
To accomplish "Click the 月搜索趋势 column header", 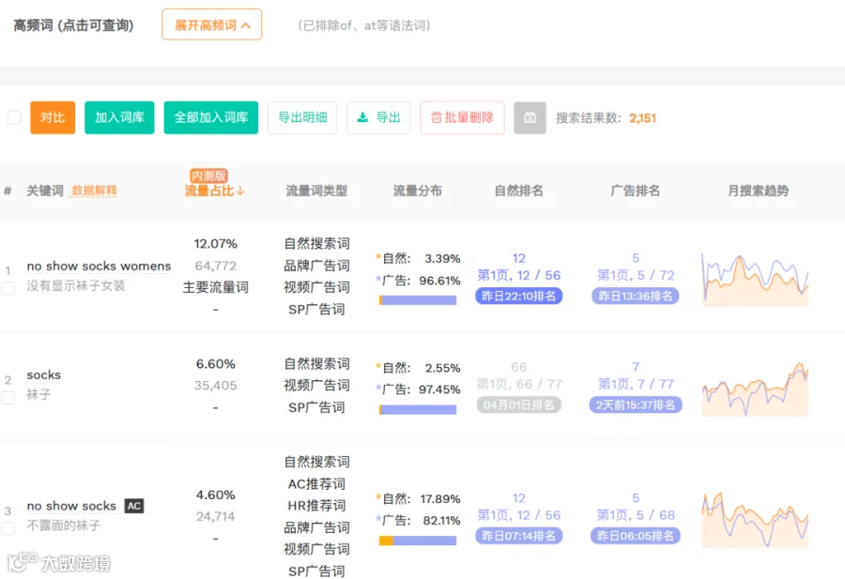I will [759, 190].
